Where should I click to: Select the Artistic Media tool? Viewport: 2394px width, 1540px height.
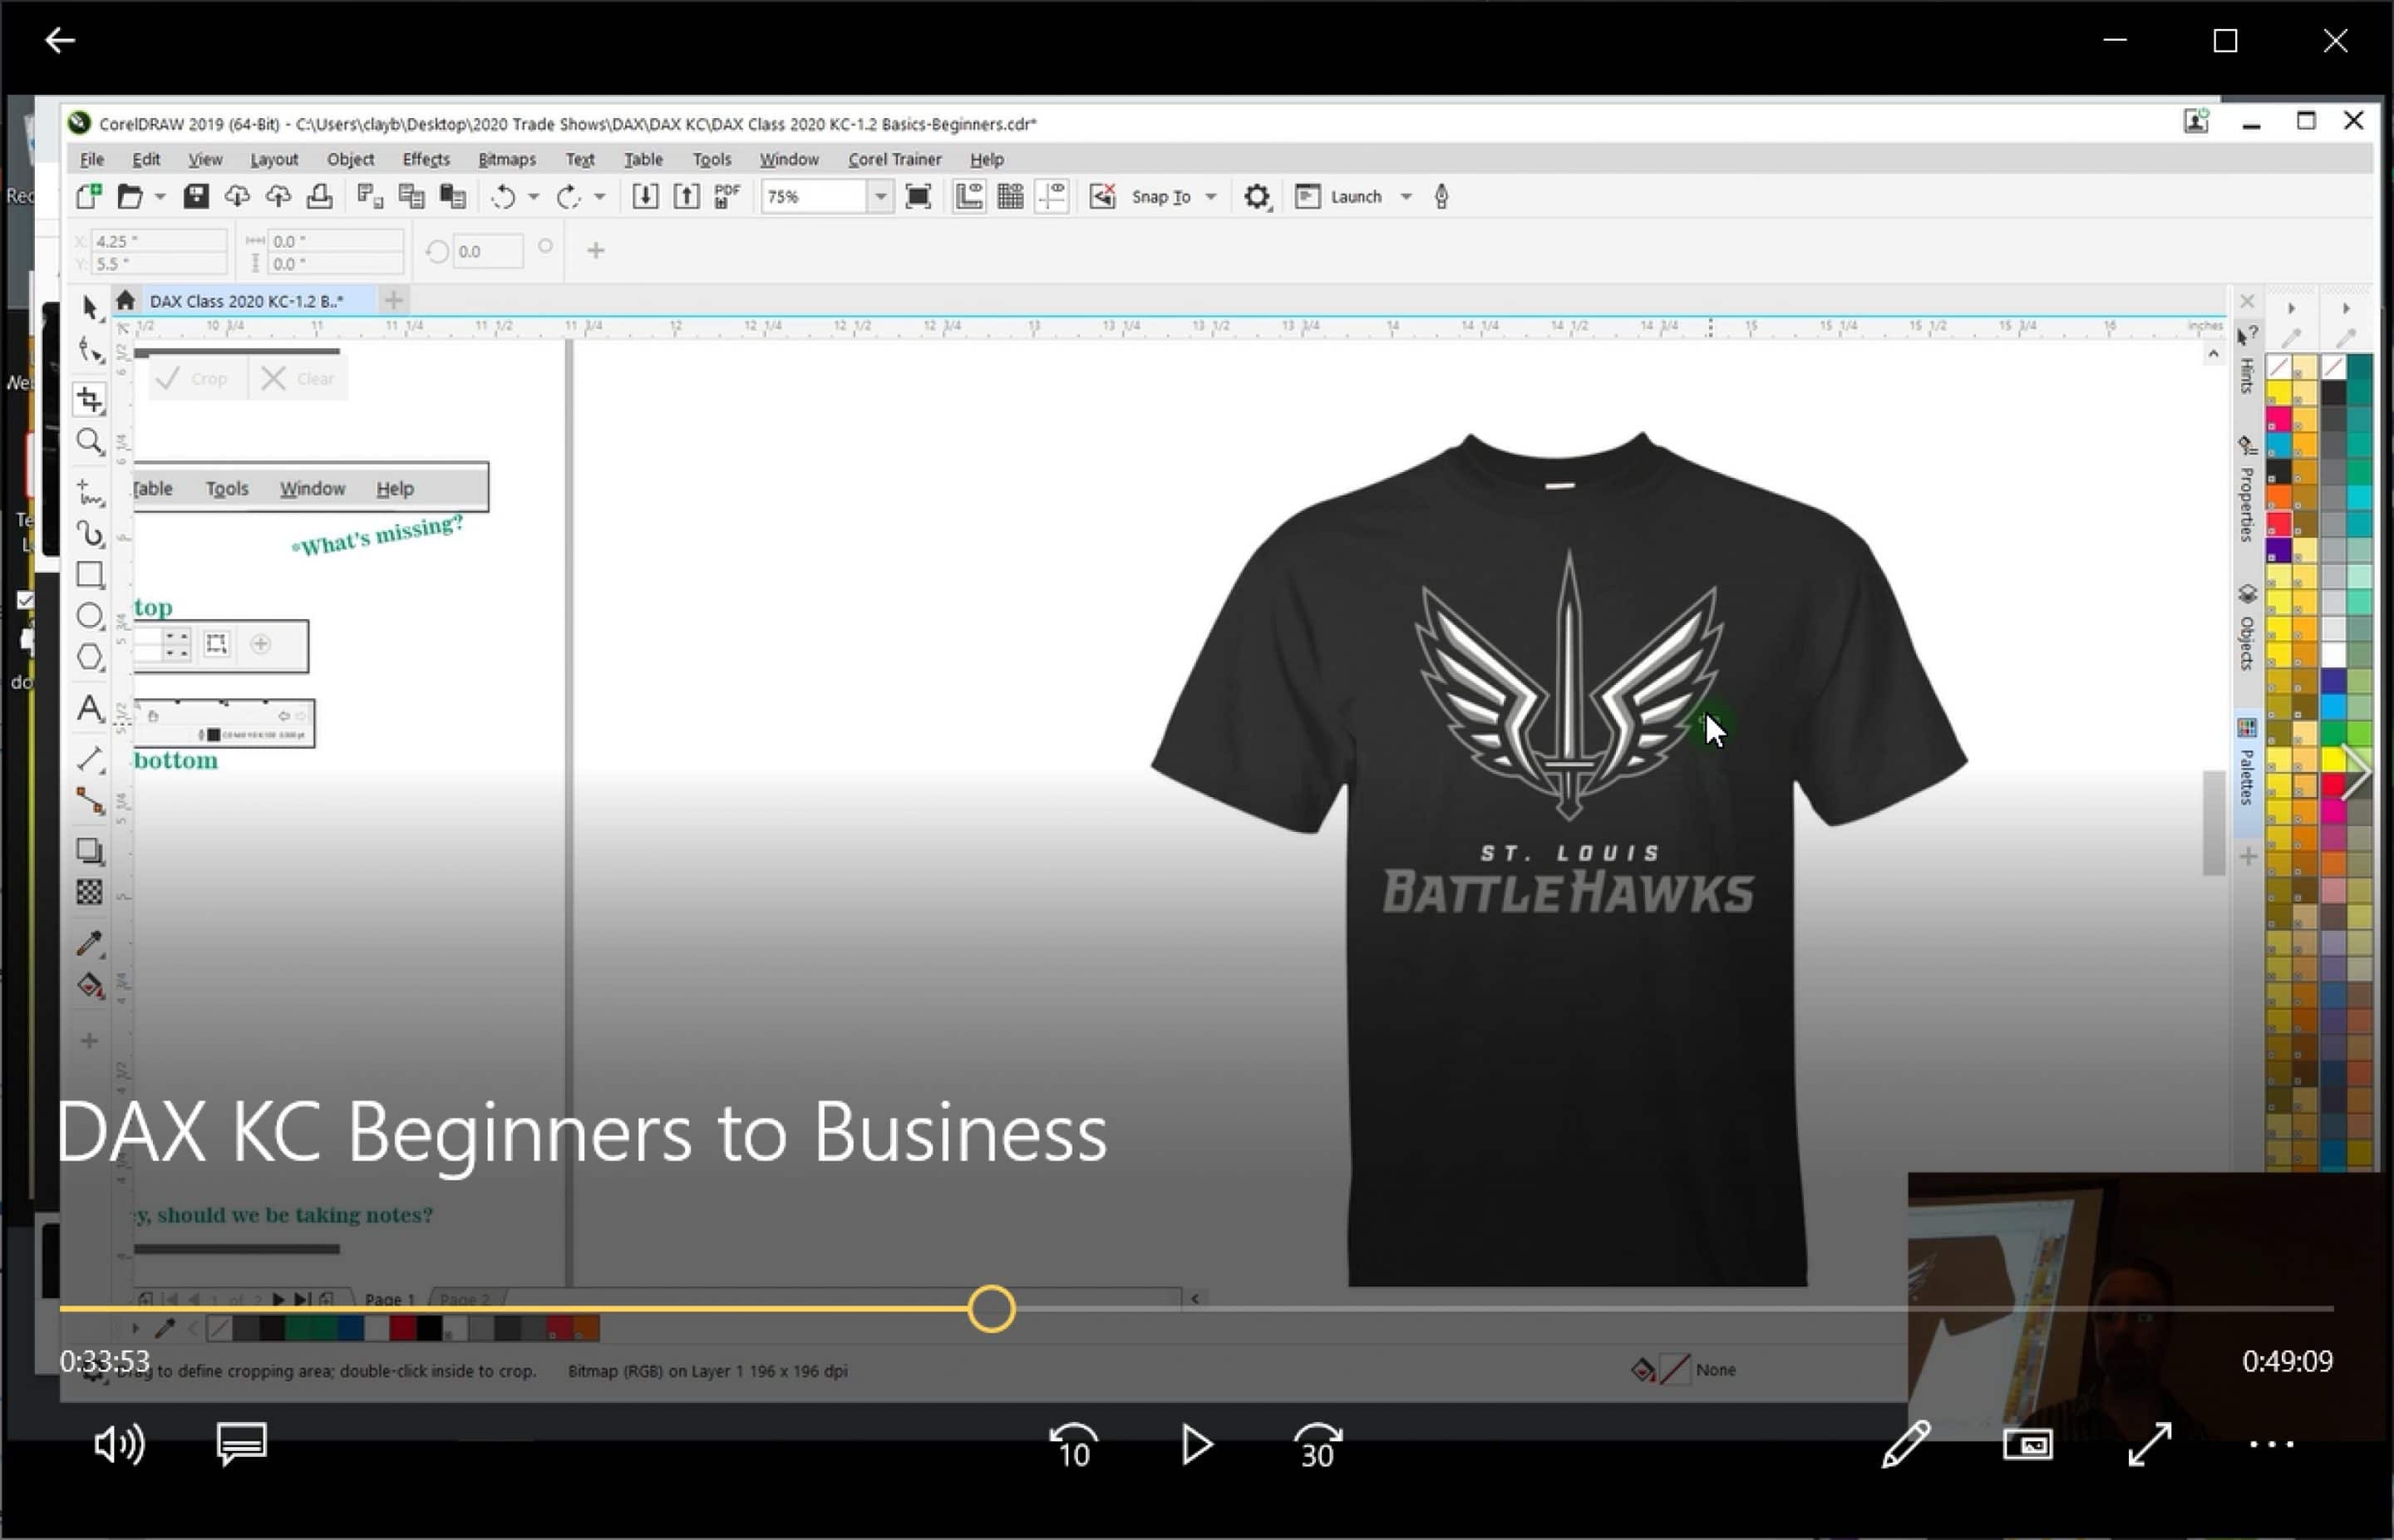[x=90, y=533]
